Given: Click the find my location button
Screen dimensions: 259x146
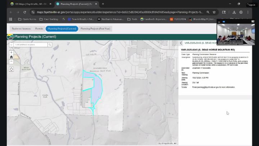Looking at the screenshot, I should 12,69.
